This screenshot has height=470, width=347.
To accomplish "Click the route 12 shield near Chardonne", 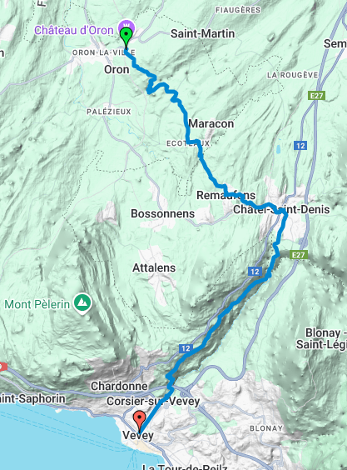I will pyautogui.click(x=186, y=348).
